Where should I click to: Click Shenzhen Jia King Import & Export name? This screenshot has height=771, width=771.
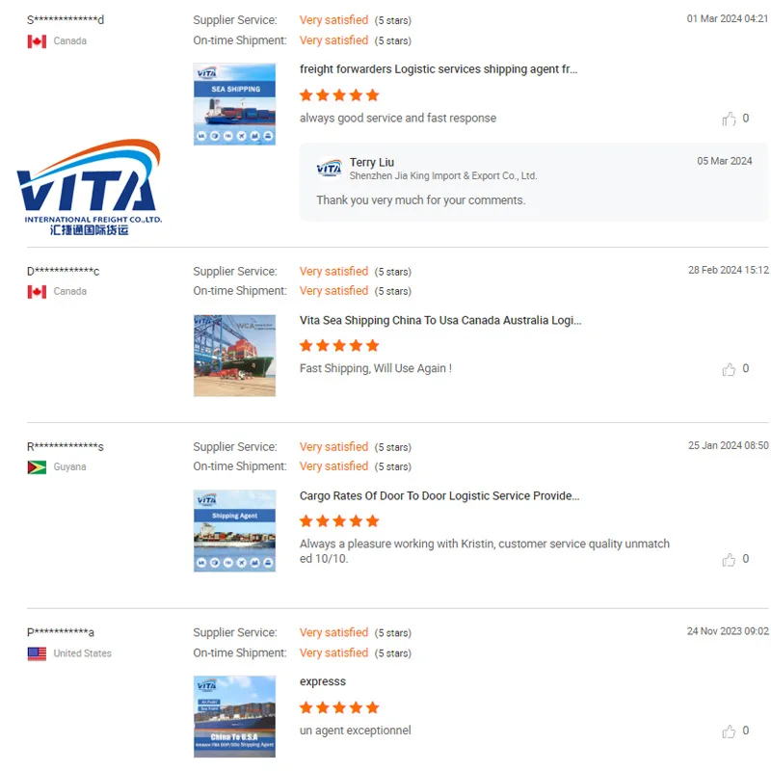point(443,176)
